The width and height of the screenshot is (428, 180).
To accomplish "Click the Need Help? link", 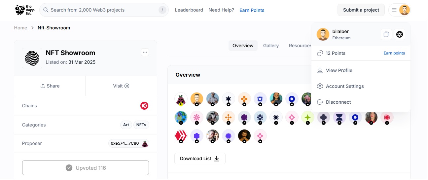I will [x=221, y=10].
